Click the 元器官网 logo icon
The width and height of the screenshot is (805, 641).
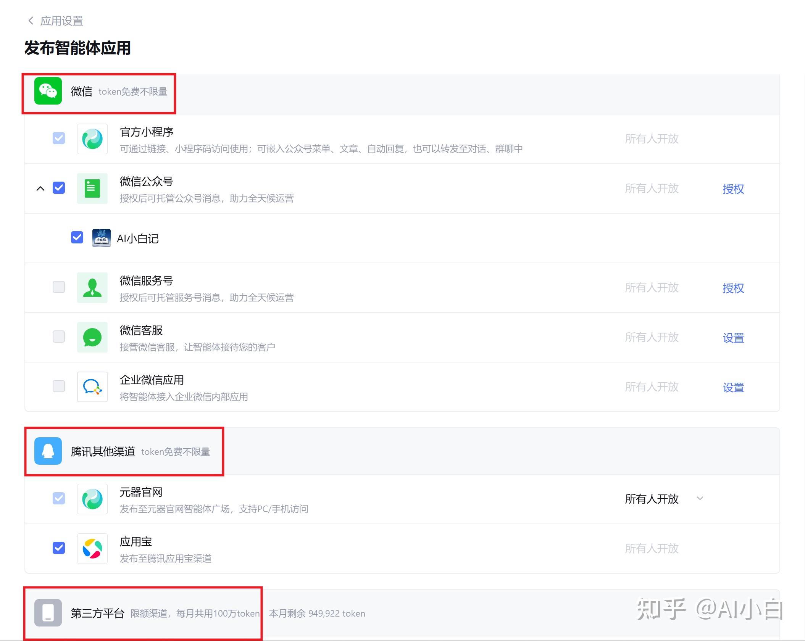pyautogui.click(x=92, y=499)
